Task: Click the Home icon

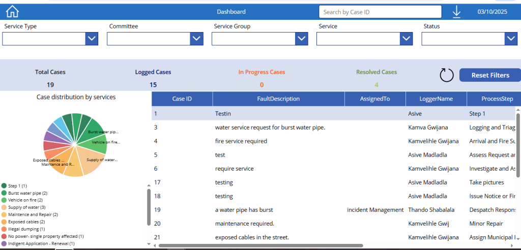Action: click(x=12, y=12)
